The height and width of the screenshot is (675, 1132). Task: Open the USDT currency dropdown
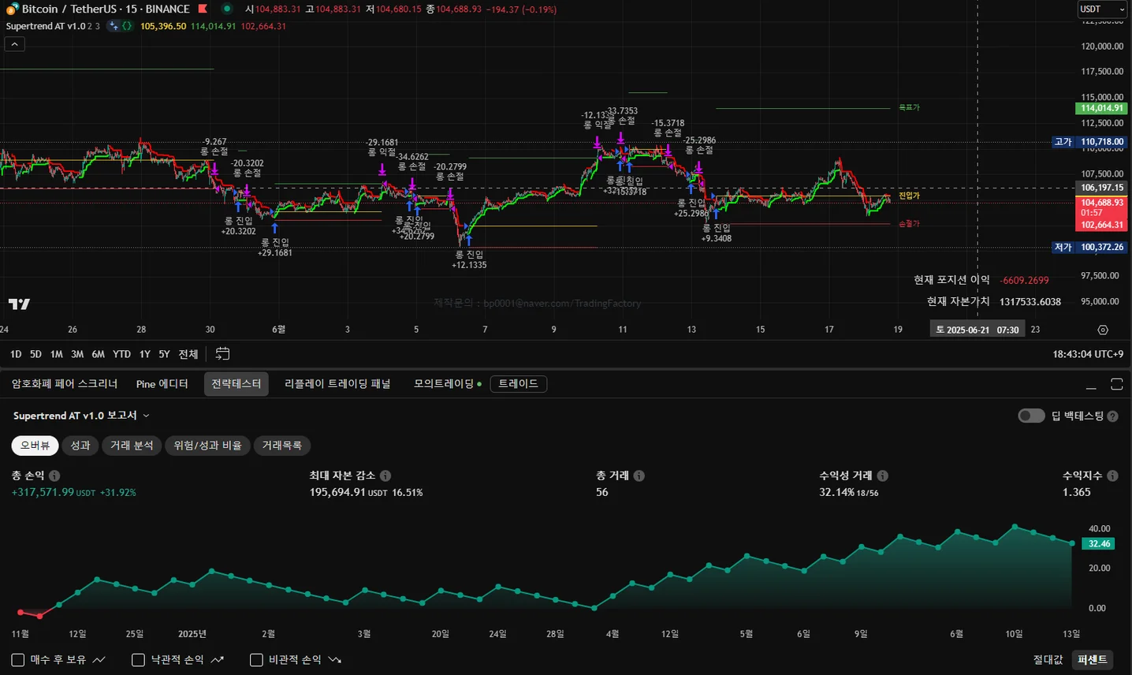point(1103,9)
